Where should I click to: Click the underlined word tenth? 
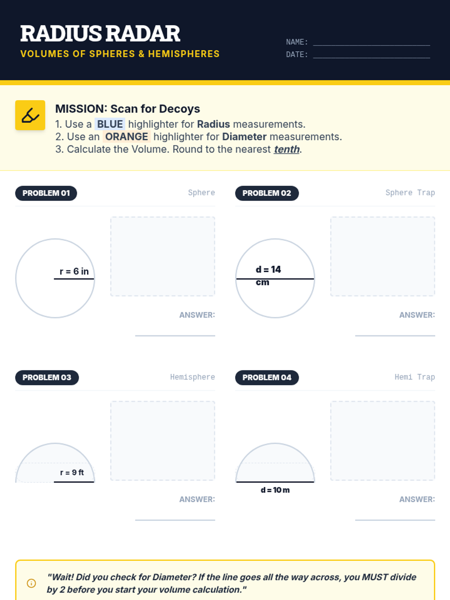click(x=286, y=149)
